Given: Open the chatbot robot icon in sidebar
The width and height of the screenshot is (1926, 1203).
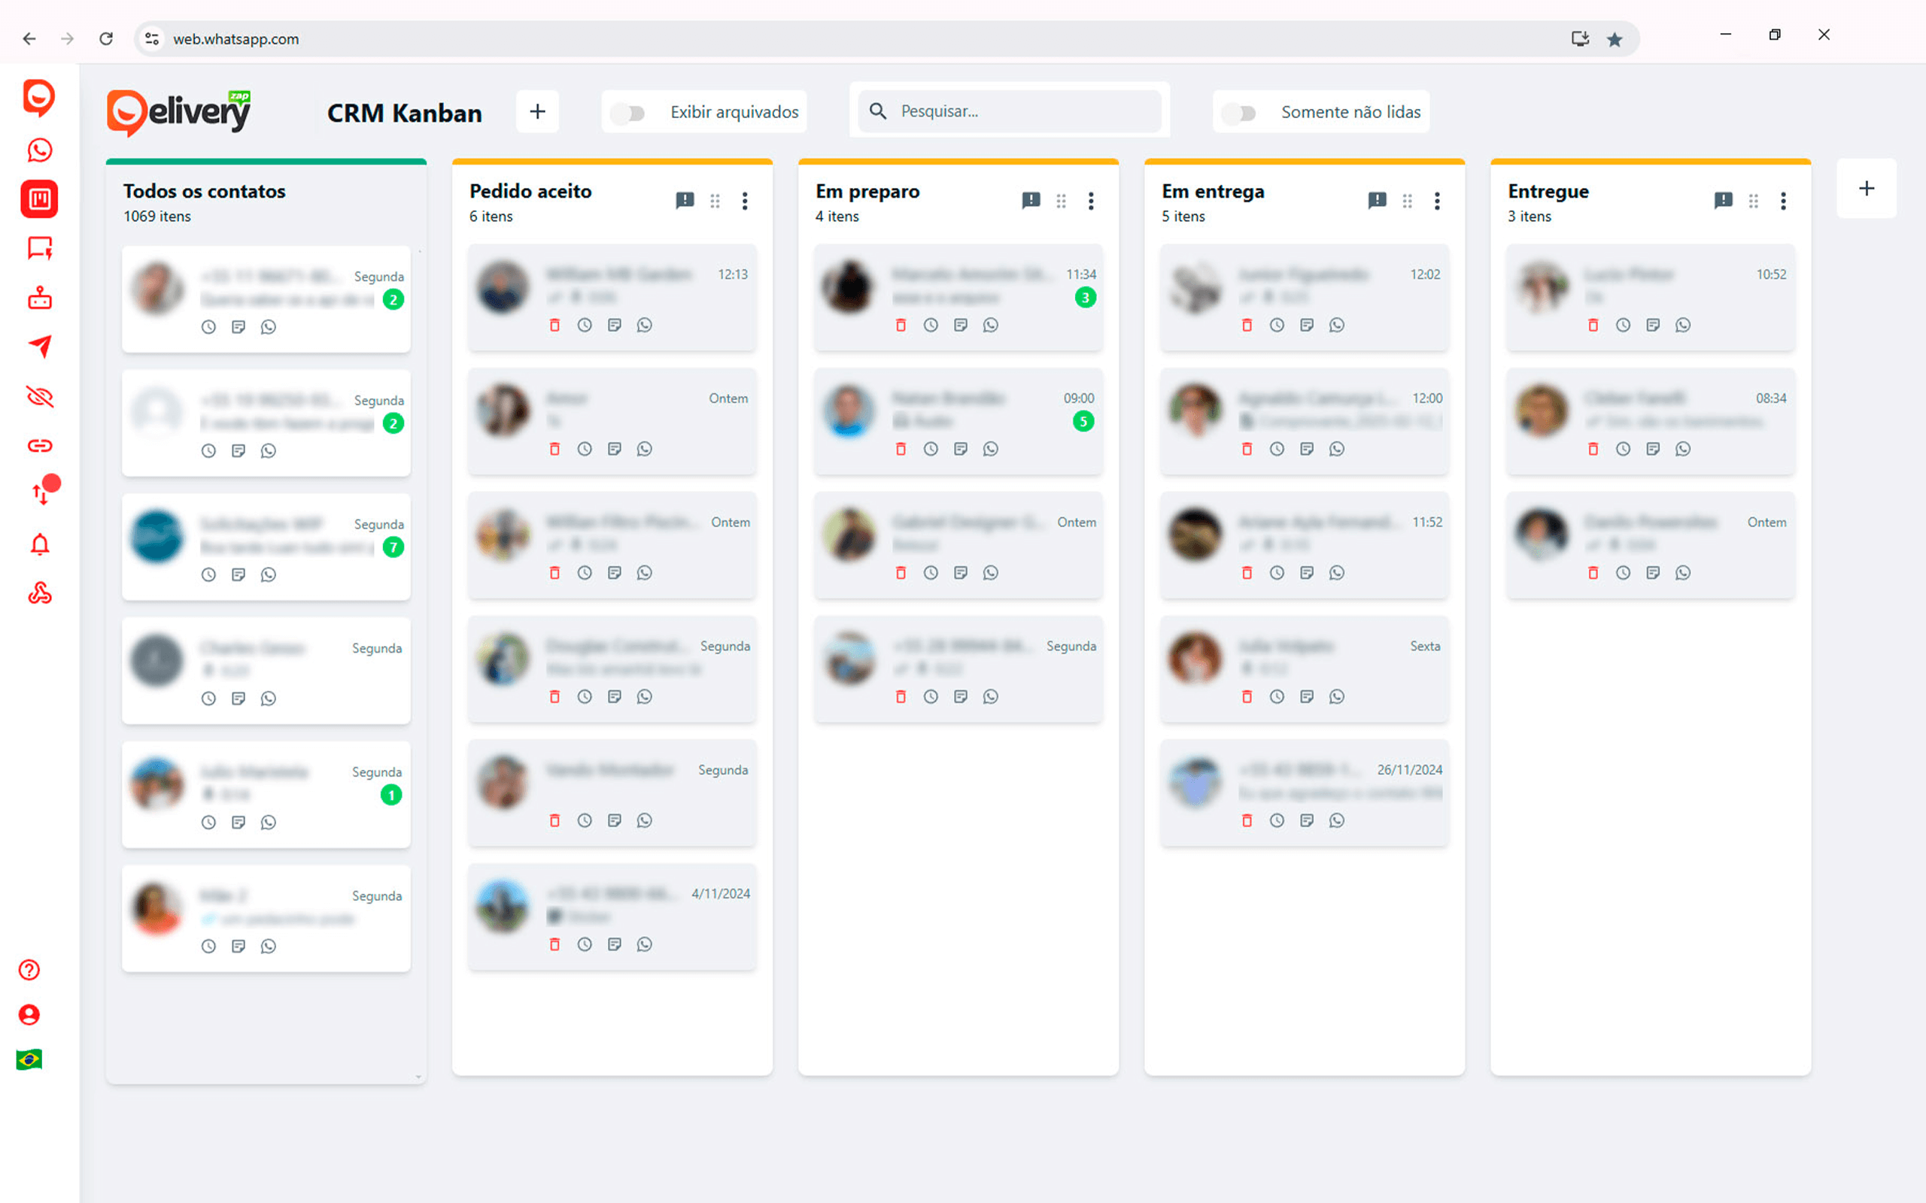Looking at the screenshot, I should [39, 298].
